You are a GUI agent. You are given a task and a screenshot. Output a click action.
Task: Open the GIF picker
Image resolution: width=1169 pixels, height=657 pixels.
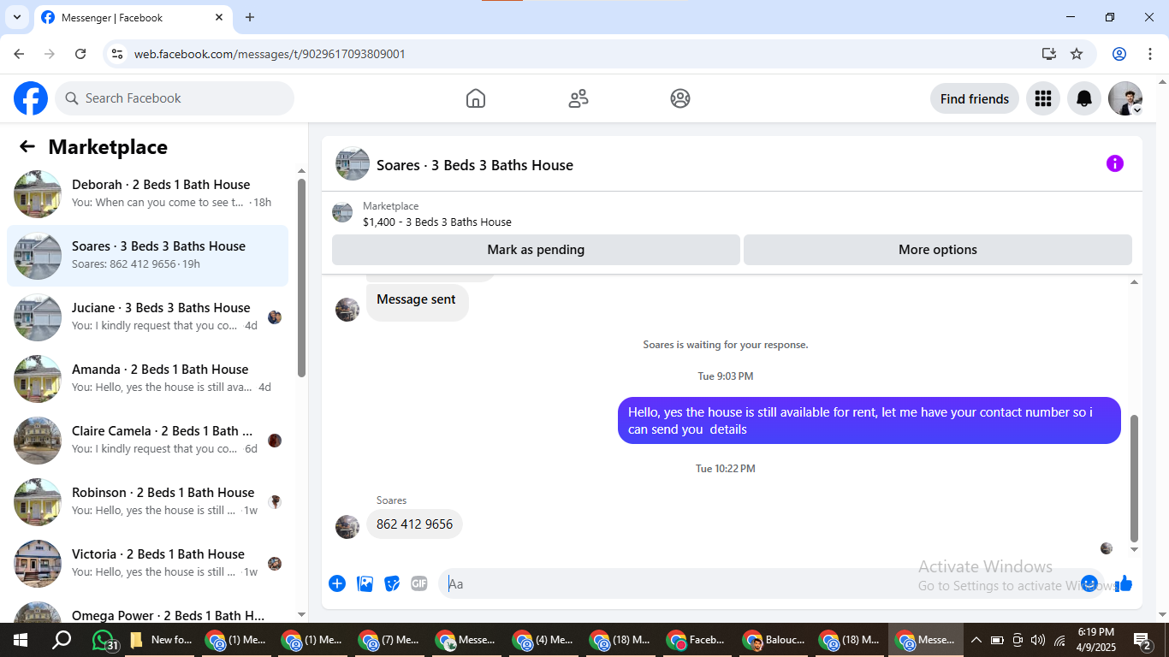tap(418, 583)
